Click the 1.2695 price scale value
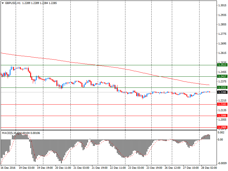The height and width of the screenshot is (171, 228). pyautogui.click(x=222, y=44)
